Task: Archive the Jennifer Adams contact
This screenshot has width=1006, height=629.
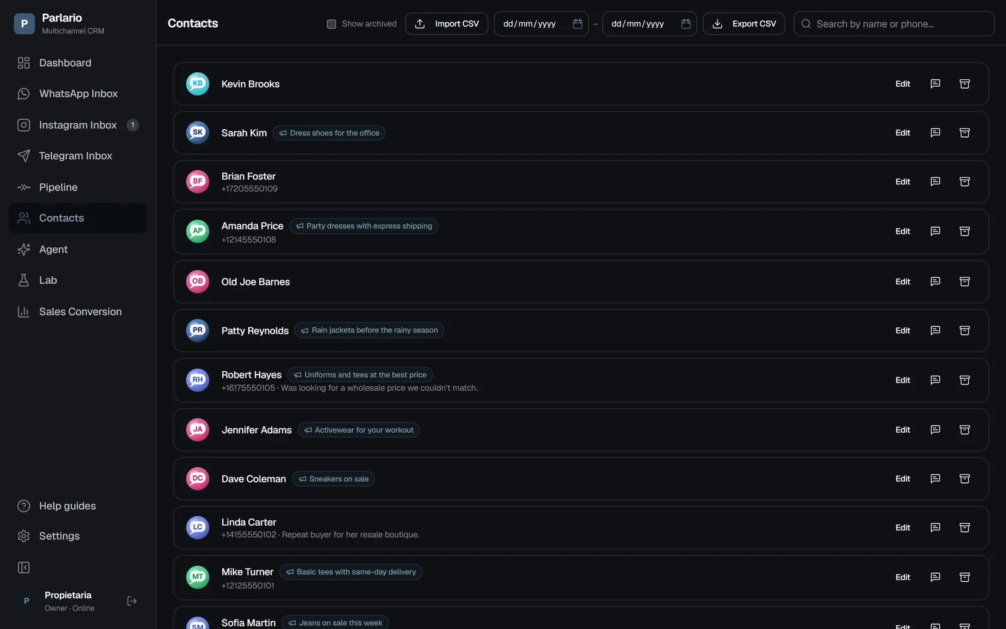Action: click(x=965, y=430)
